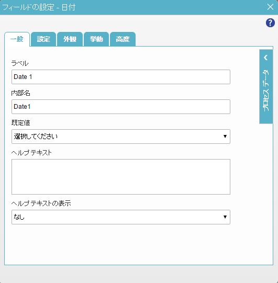278x283 pixels.
Task: Click the ラベル caption text
Action: pyautogui.click(x=20, y=63)
